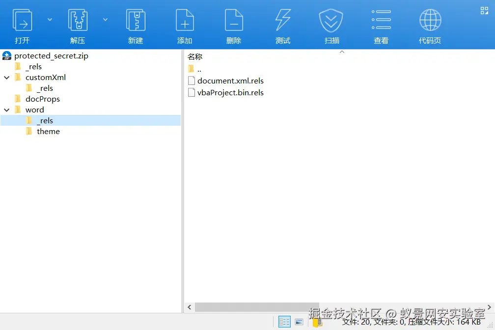Click the grid layout icon at top-right corner
This screenshot has width=495, height=330.
[484, 10]
